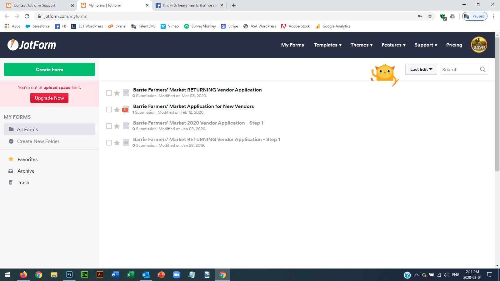Open the All Forms folder
This screenshot has height=281, width=500.
pyautogui.click(x=27, y=129)
